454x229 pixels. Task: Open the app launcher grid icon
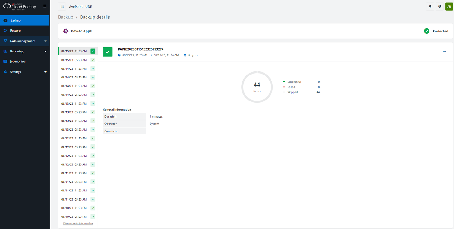click(x=62, y=6)
